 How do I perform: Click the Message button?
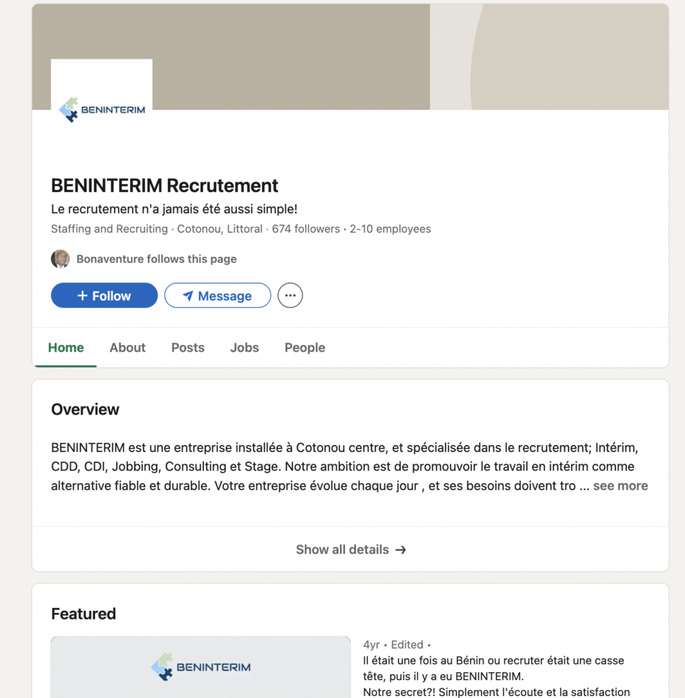click(x=217, y=295)
